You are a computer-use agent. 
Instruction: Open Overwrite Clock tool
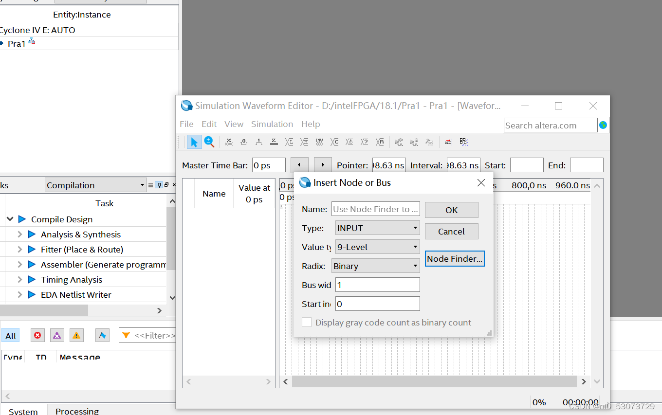click(x=349, y=142)
